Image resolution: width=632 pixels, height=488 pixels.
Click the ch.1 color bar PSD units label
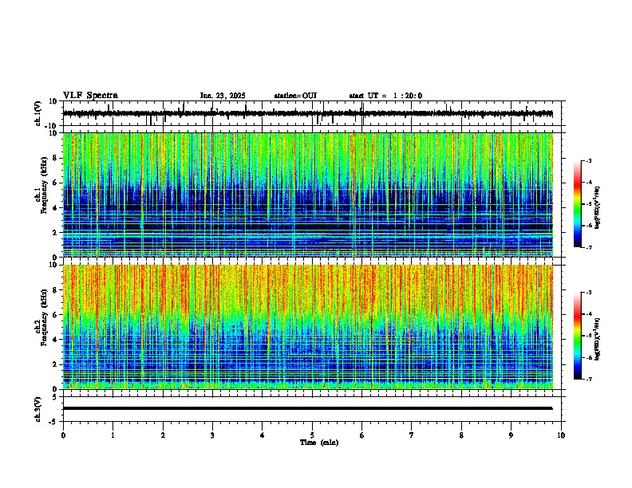point(598,207)
